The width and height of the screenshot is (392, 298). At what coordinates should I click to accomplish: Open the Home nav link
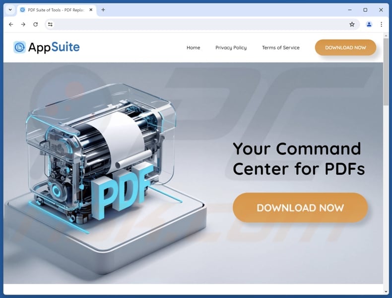pos(193,48)
